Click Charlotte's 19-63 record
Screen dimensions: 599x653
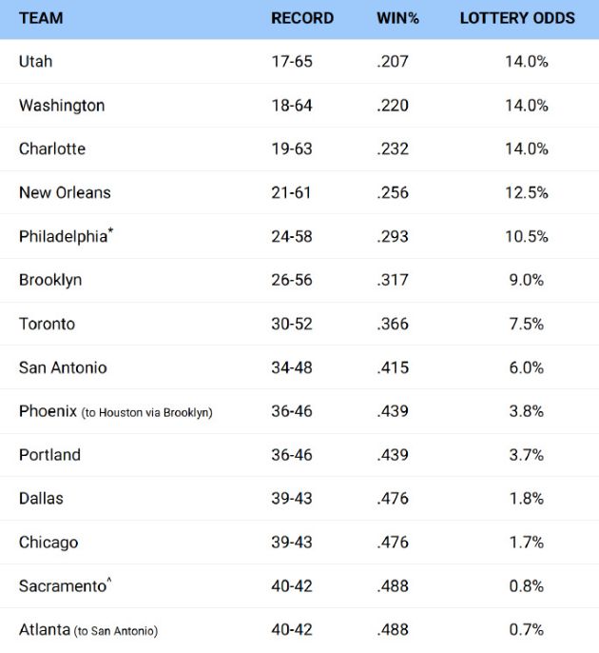(x=292, y=149)
